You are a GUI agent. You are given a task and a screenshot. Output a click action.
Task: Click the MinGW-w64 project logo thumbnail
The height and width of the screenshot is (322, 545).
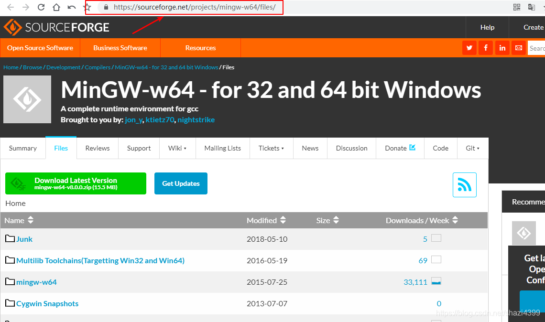click(x=27, y=99)
